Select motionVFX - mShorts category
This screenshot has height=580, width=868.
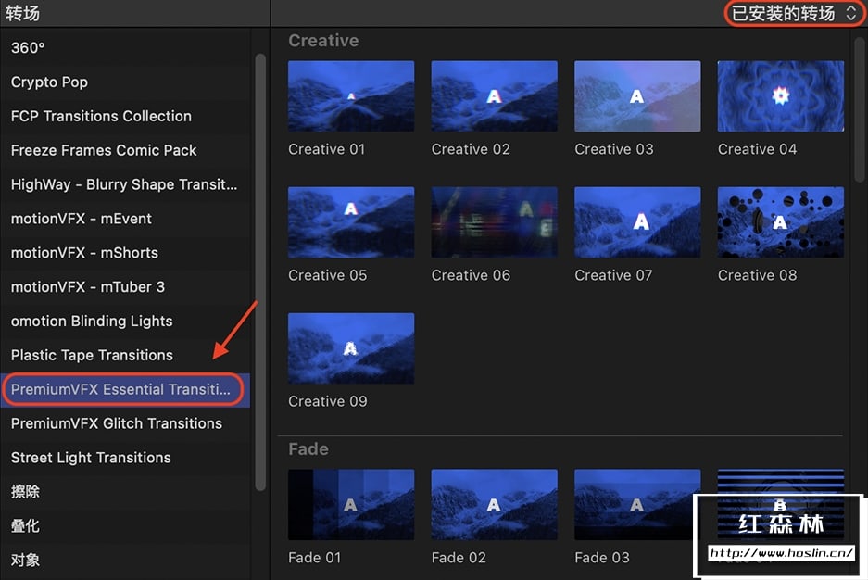coord(125,253)
